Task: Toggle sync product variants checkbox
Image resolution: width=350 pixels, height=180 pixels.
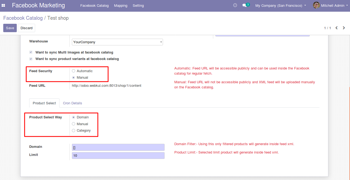Action: pos(31,59)
